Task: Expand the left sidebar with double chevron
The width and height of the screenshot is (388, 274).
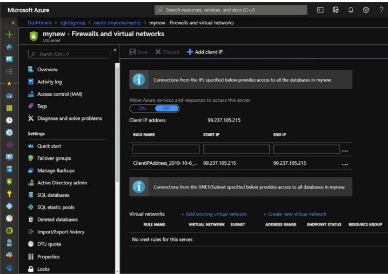Action: [x=13, y=23]
